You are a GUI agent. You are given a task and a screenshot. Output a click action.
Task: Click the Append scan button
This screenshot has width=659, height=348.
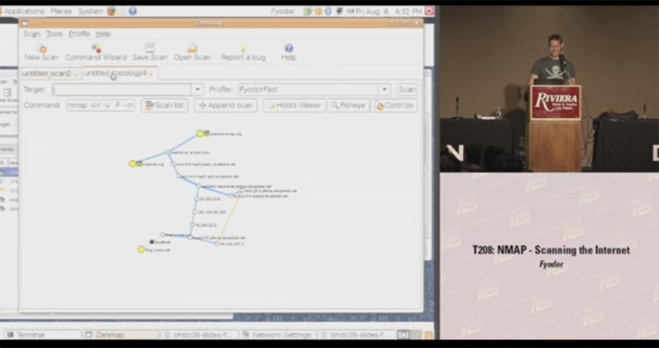[x=225, y=105]
